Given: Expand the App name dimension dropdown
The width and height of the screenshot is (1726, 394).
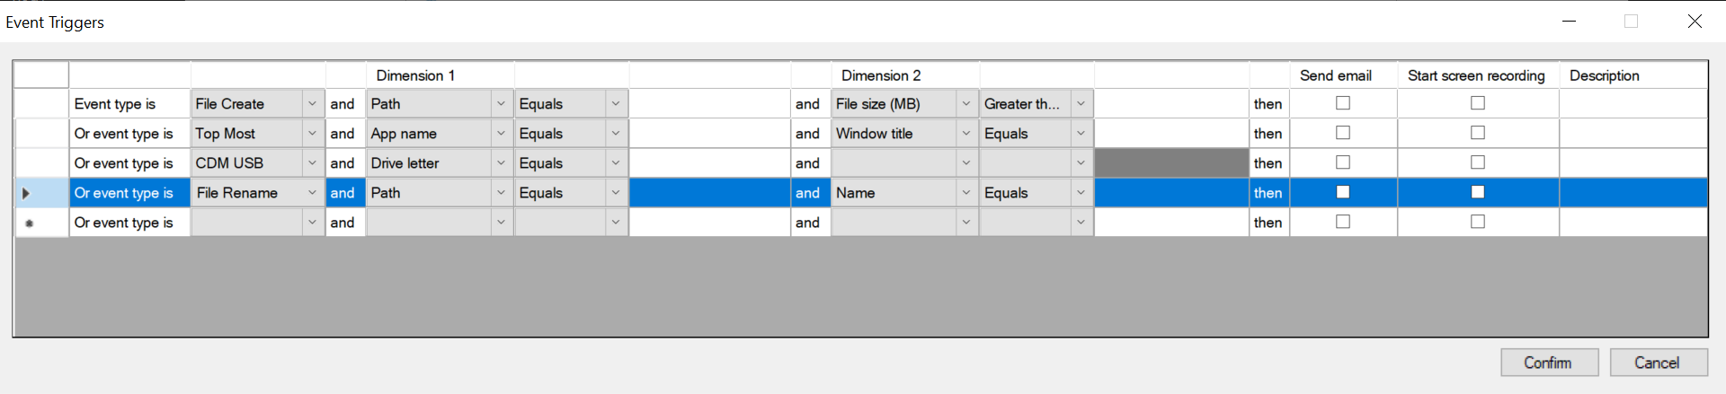Looking at the screenshot, I should coord(501,134).
